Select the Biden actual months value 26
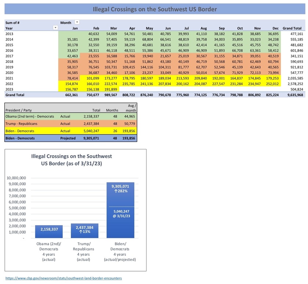This screenshot has height=284, width=308. (115, 131)
